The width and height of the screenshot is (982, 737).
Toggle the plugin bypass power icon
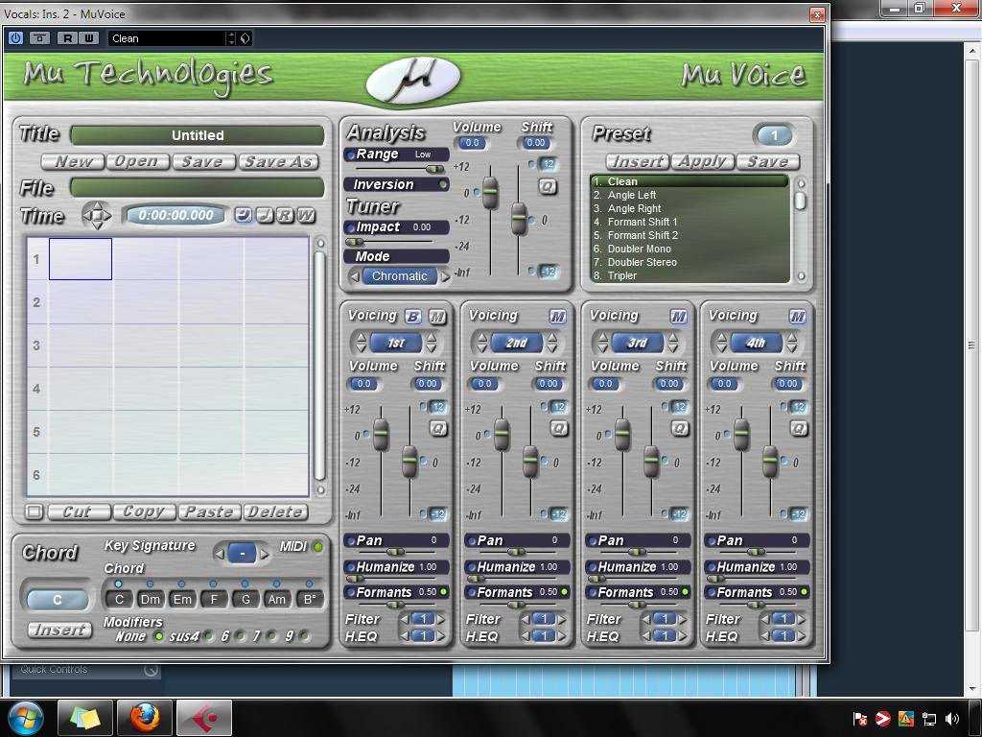click(15, 38)
